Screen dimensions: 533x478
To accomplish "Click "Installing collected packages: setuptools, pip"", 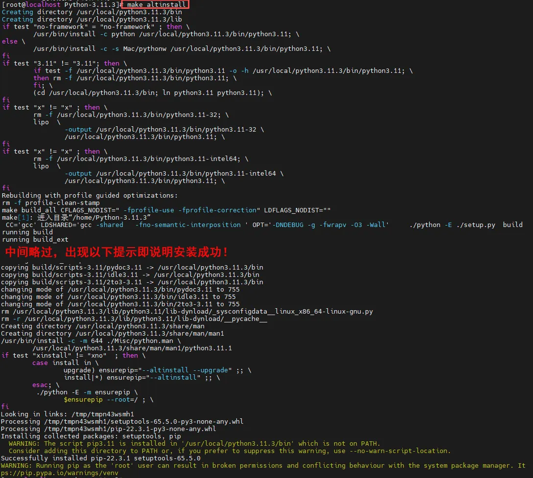I will 91,436.
